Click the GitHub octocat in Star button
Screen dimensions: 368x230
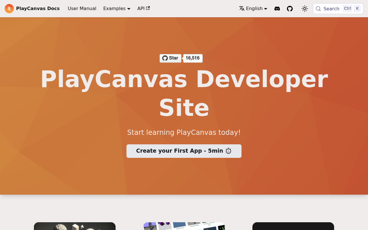pyautogui.click(x=165, y=58)
